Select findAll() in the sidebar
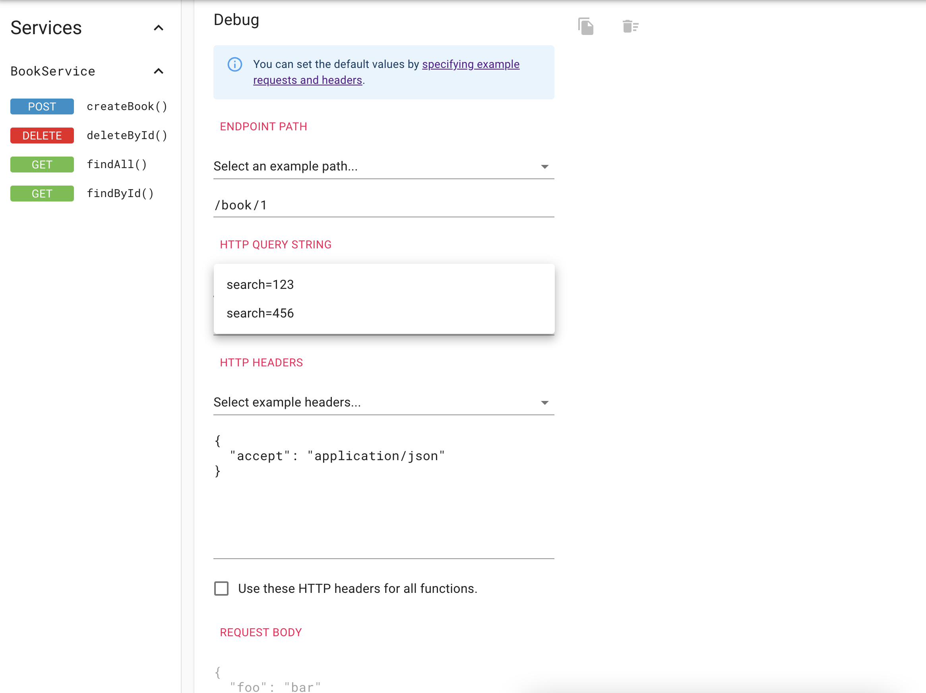The width and height of the screenshot is (926, 693). [x=117, y=165]
